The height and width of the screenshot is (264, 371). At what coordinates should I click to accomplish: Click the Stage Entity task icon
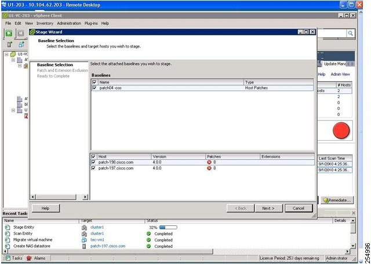[x=8, y=228]
